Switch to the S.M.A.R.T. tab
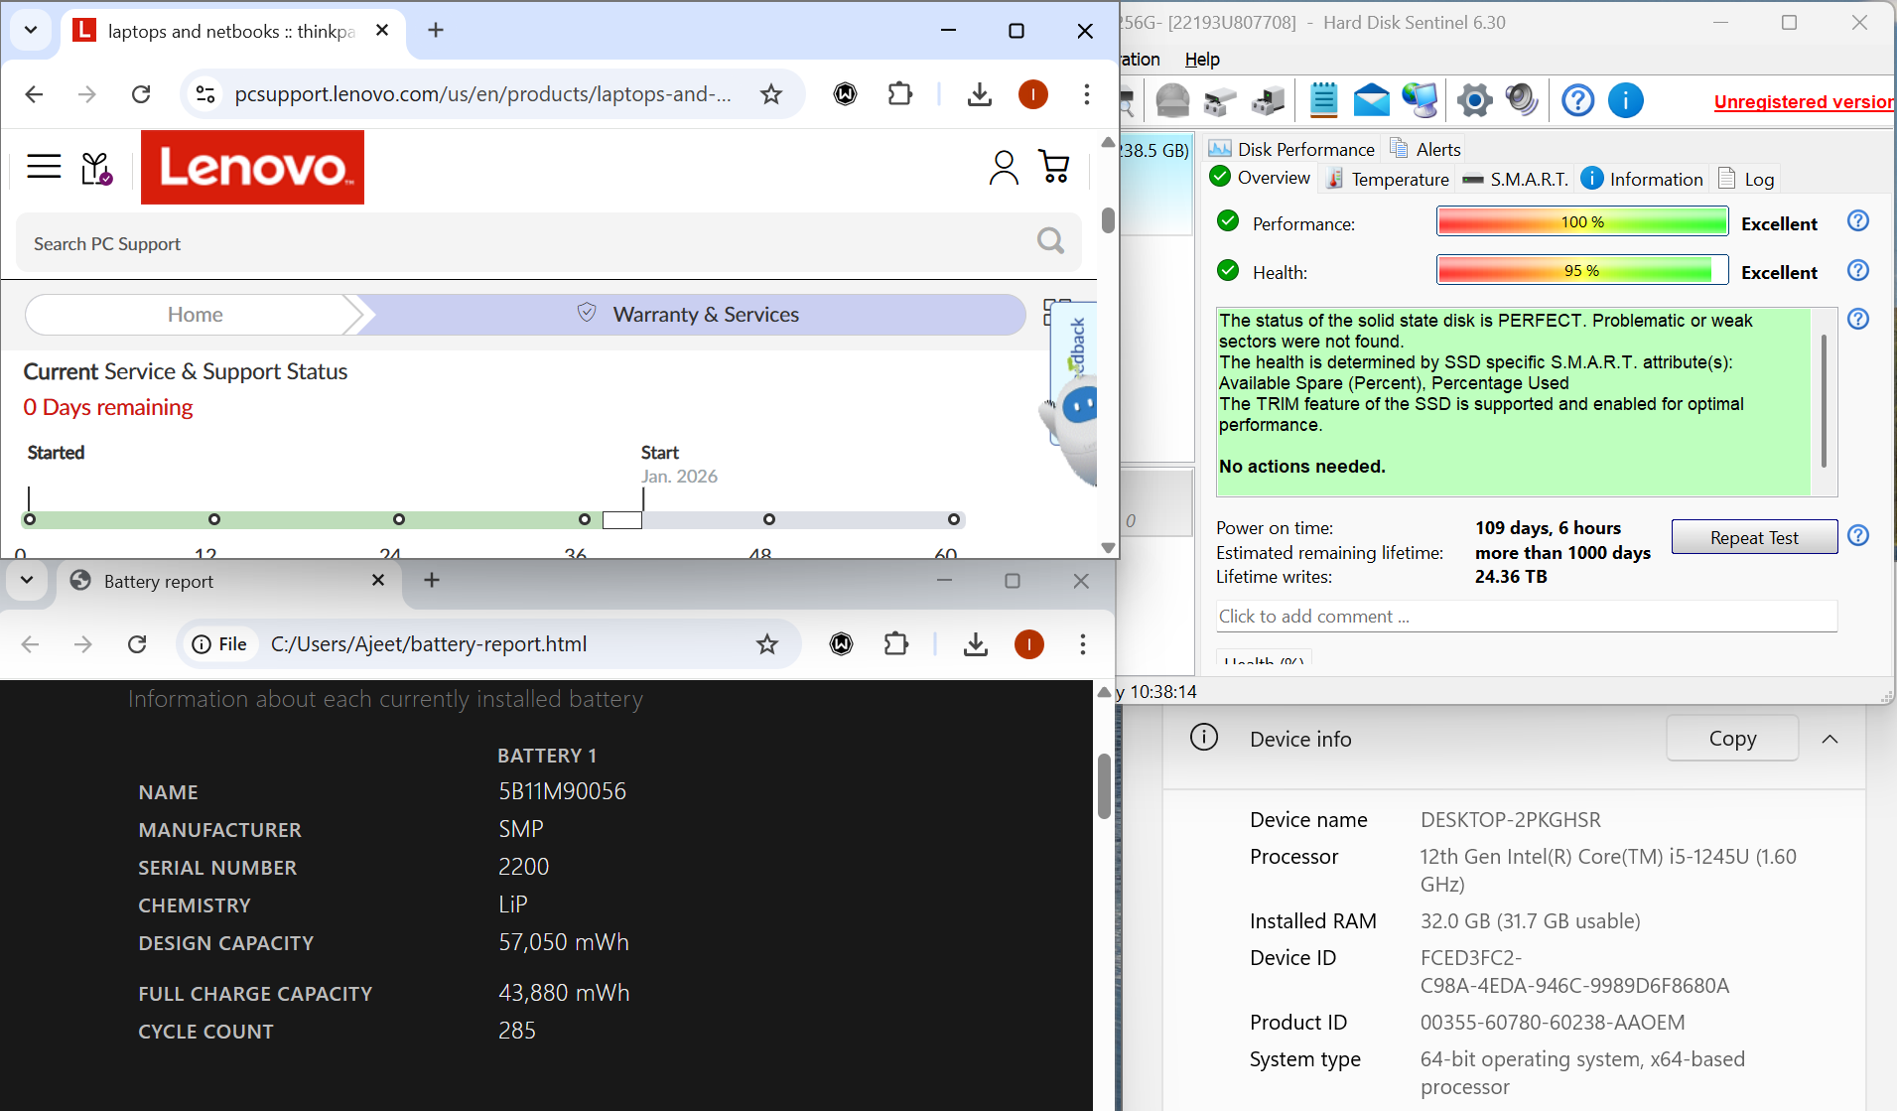 (1517, 179)
